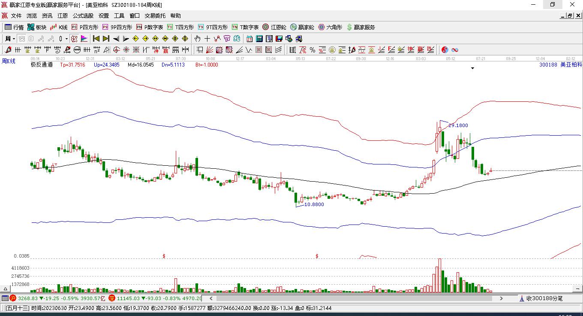The height and width of the screenshot is (316, 583).
Task: Open the 文件 menu
Action: click(x=16, y=16)
